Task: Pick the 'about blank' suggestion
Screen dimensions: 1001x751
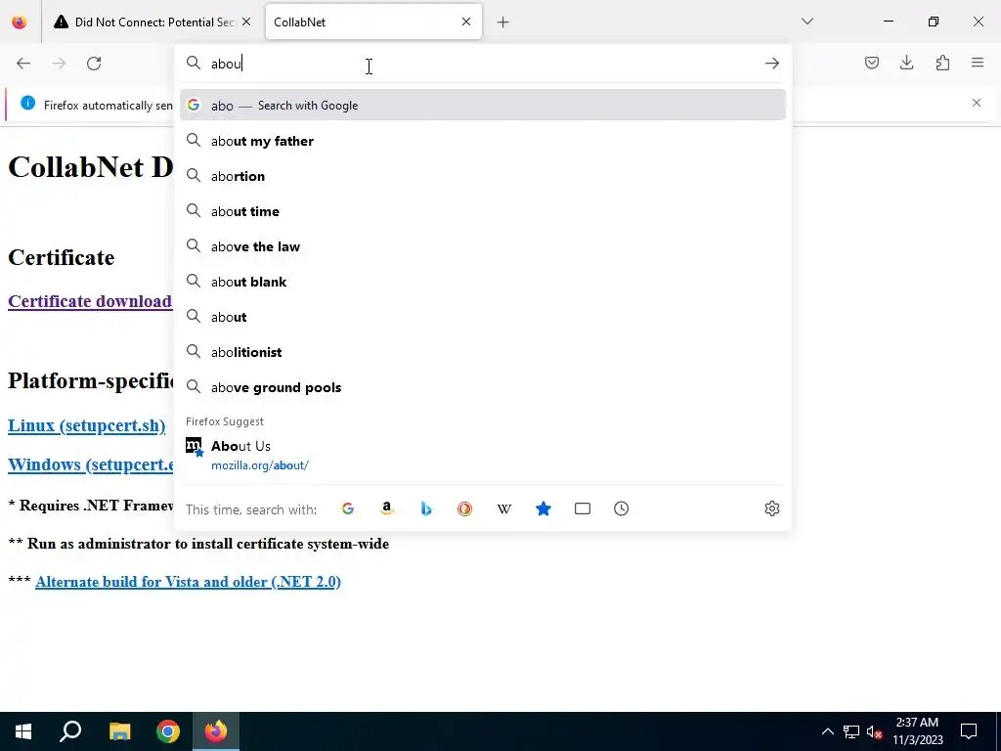Action: [x=483, y=281]
